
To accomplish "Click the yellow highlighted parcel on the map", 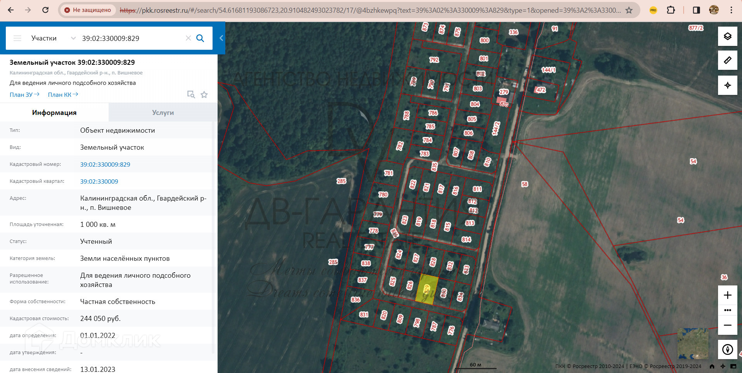I will pos(427,289).
